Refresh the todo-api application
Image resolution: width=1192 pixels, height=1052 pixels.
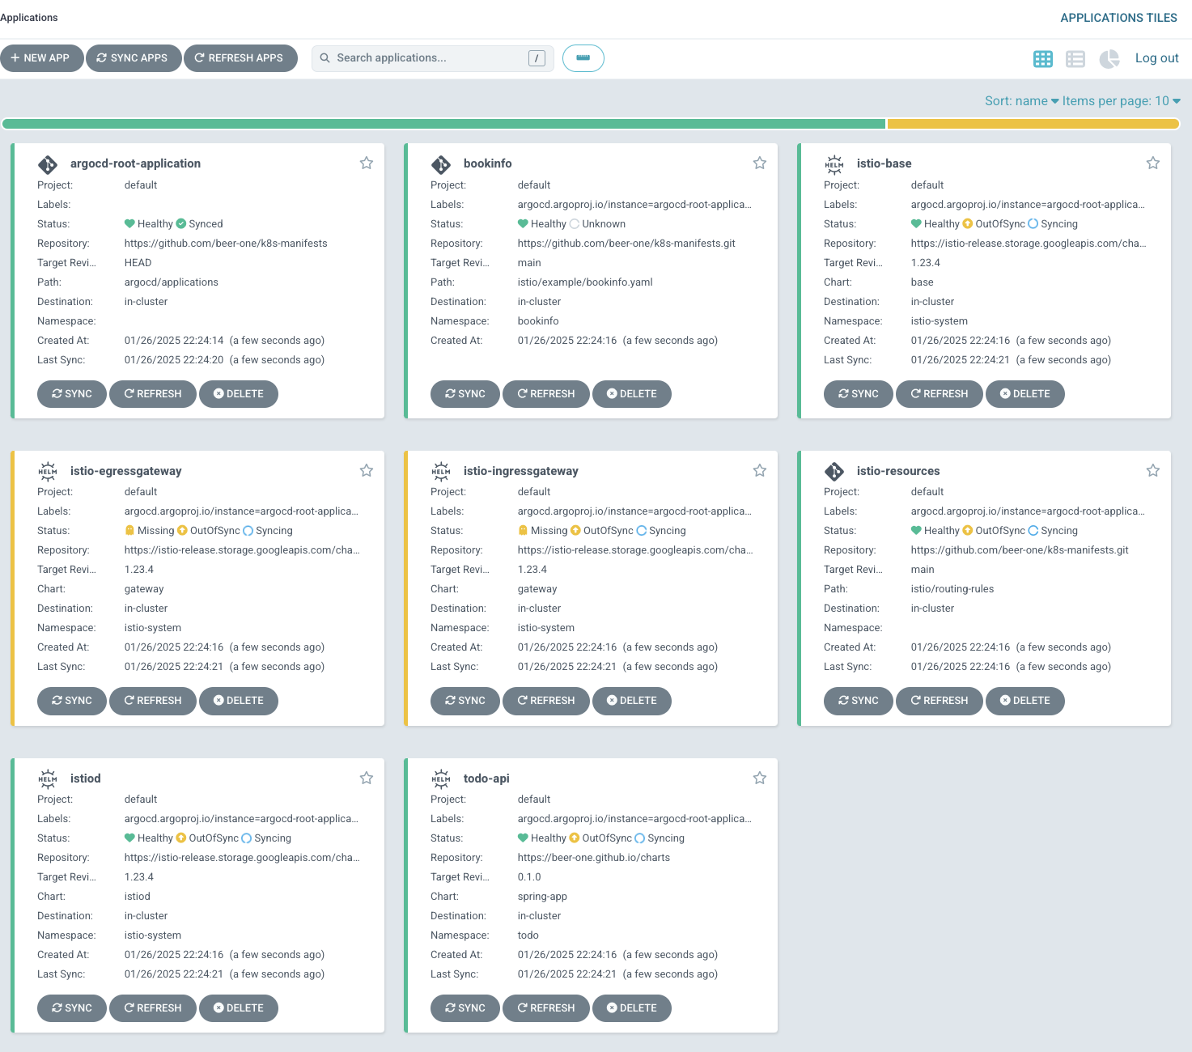[x=546, y=1008]
